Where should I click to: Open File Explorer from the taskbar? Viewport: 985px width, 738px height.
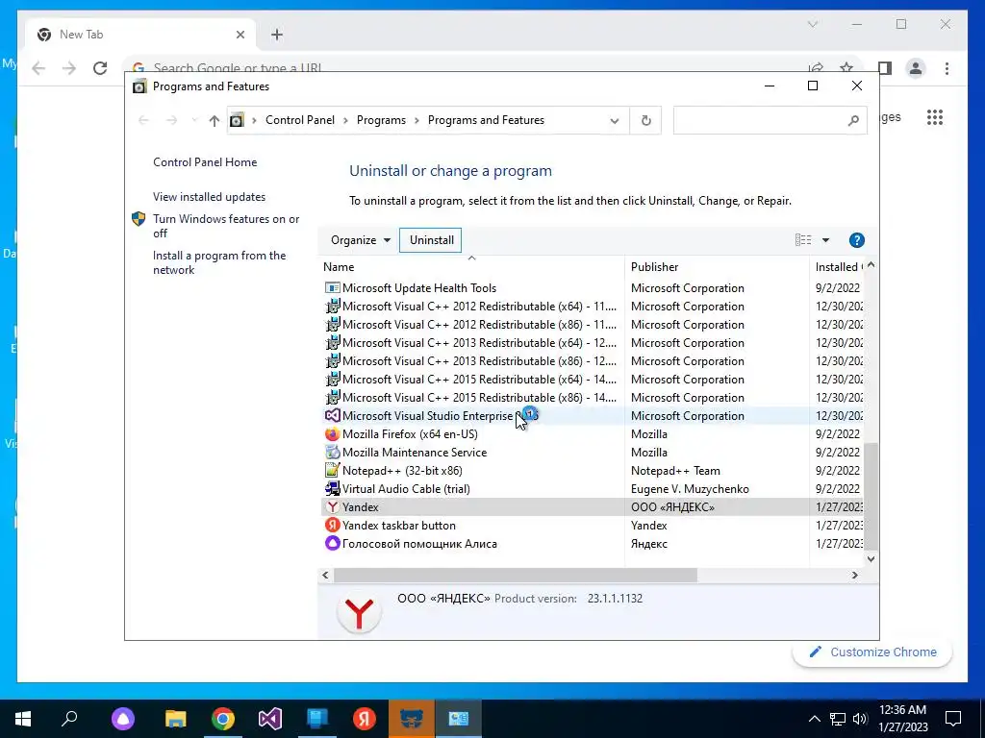click(176, 719)
